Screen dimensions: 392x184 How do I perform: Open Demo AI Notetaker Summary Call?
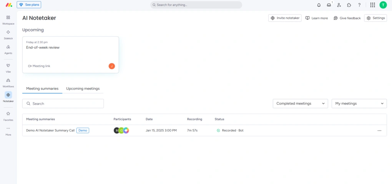click(x=50, y=131)
